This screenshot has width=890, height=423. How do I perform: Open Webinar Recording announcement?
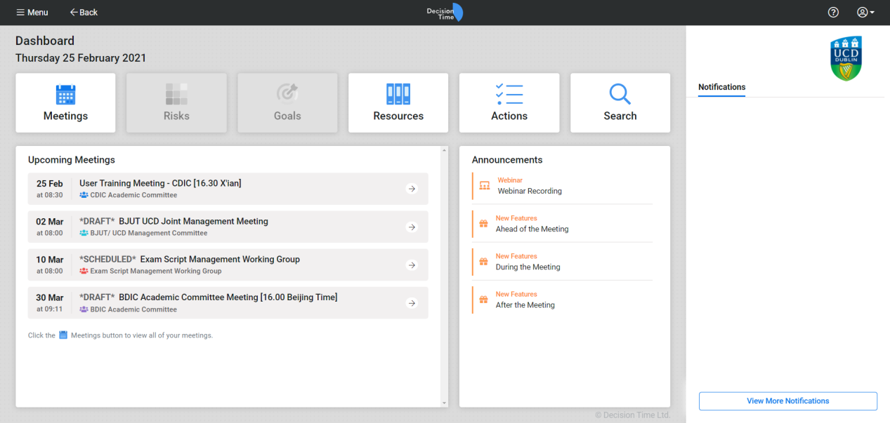530,191
